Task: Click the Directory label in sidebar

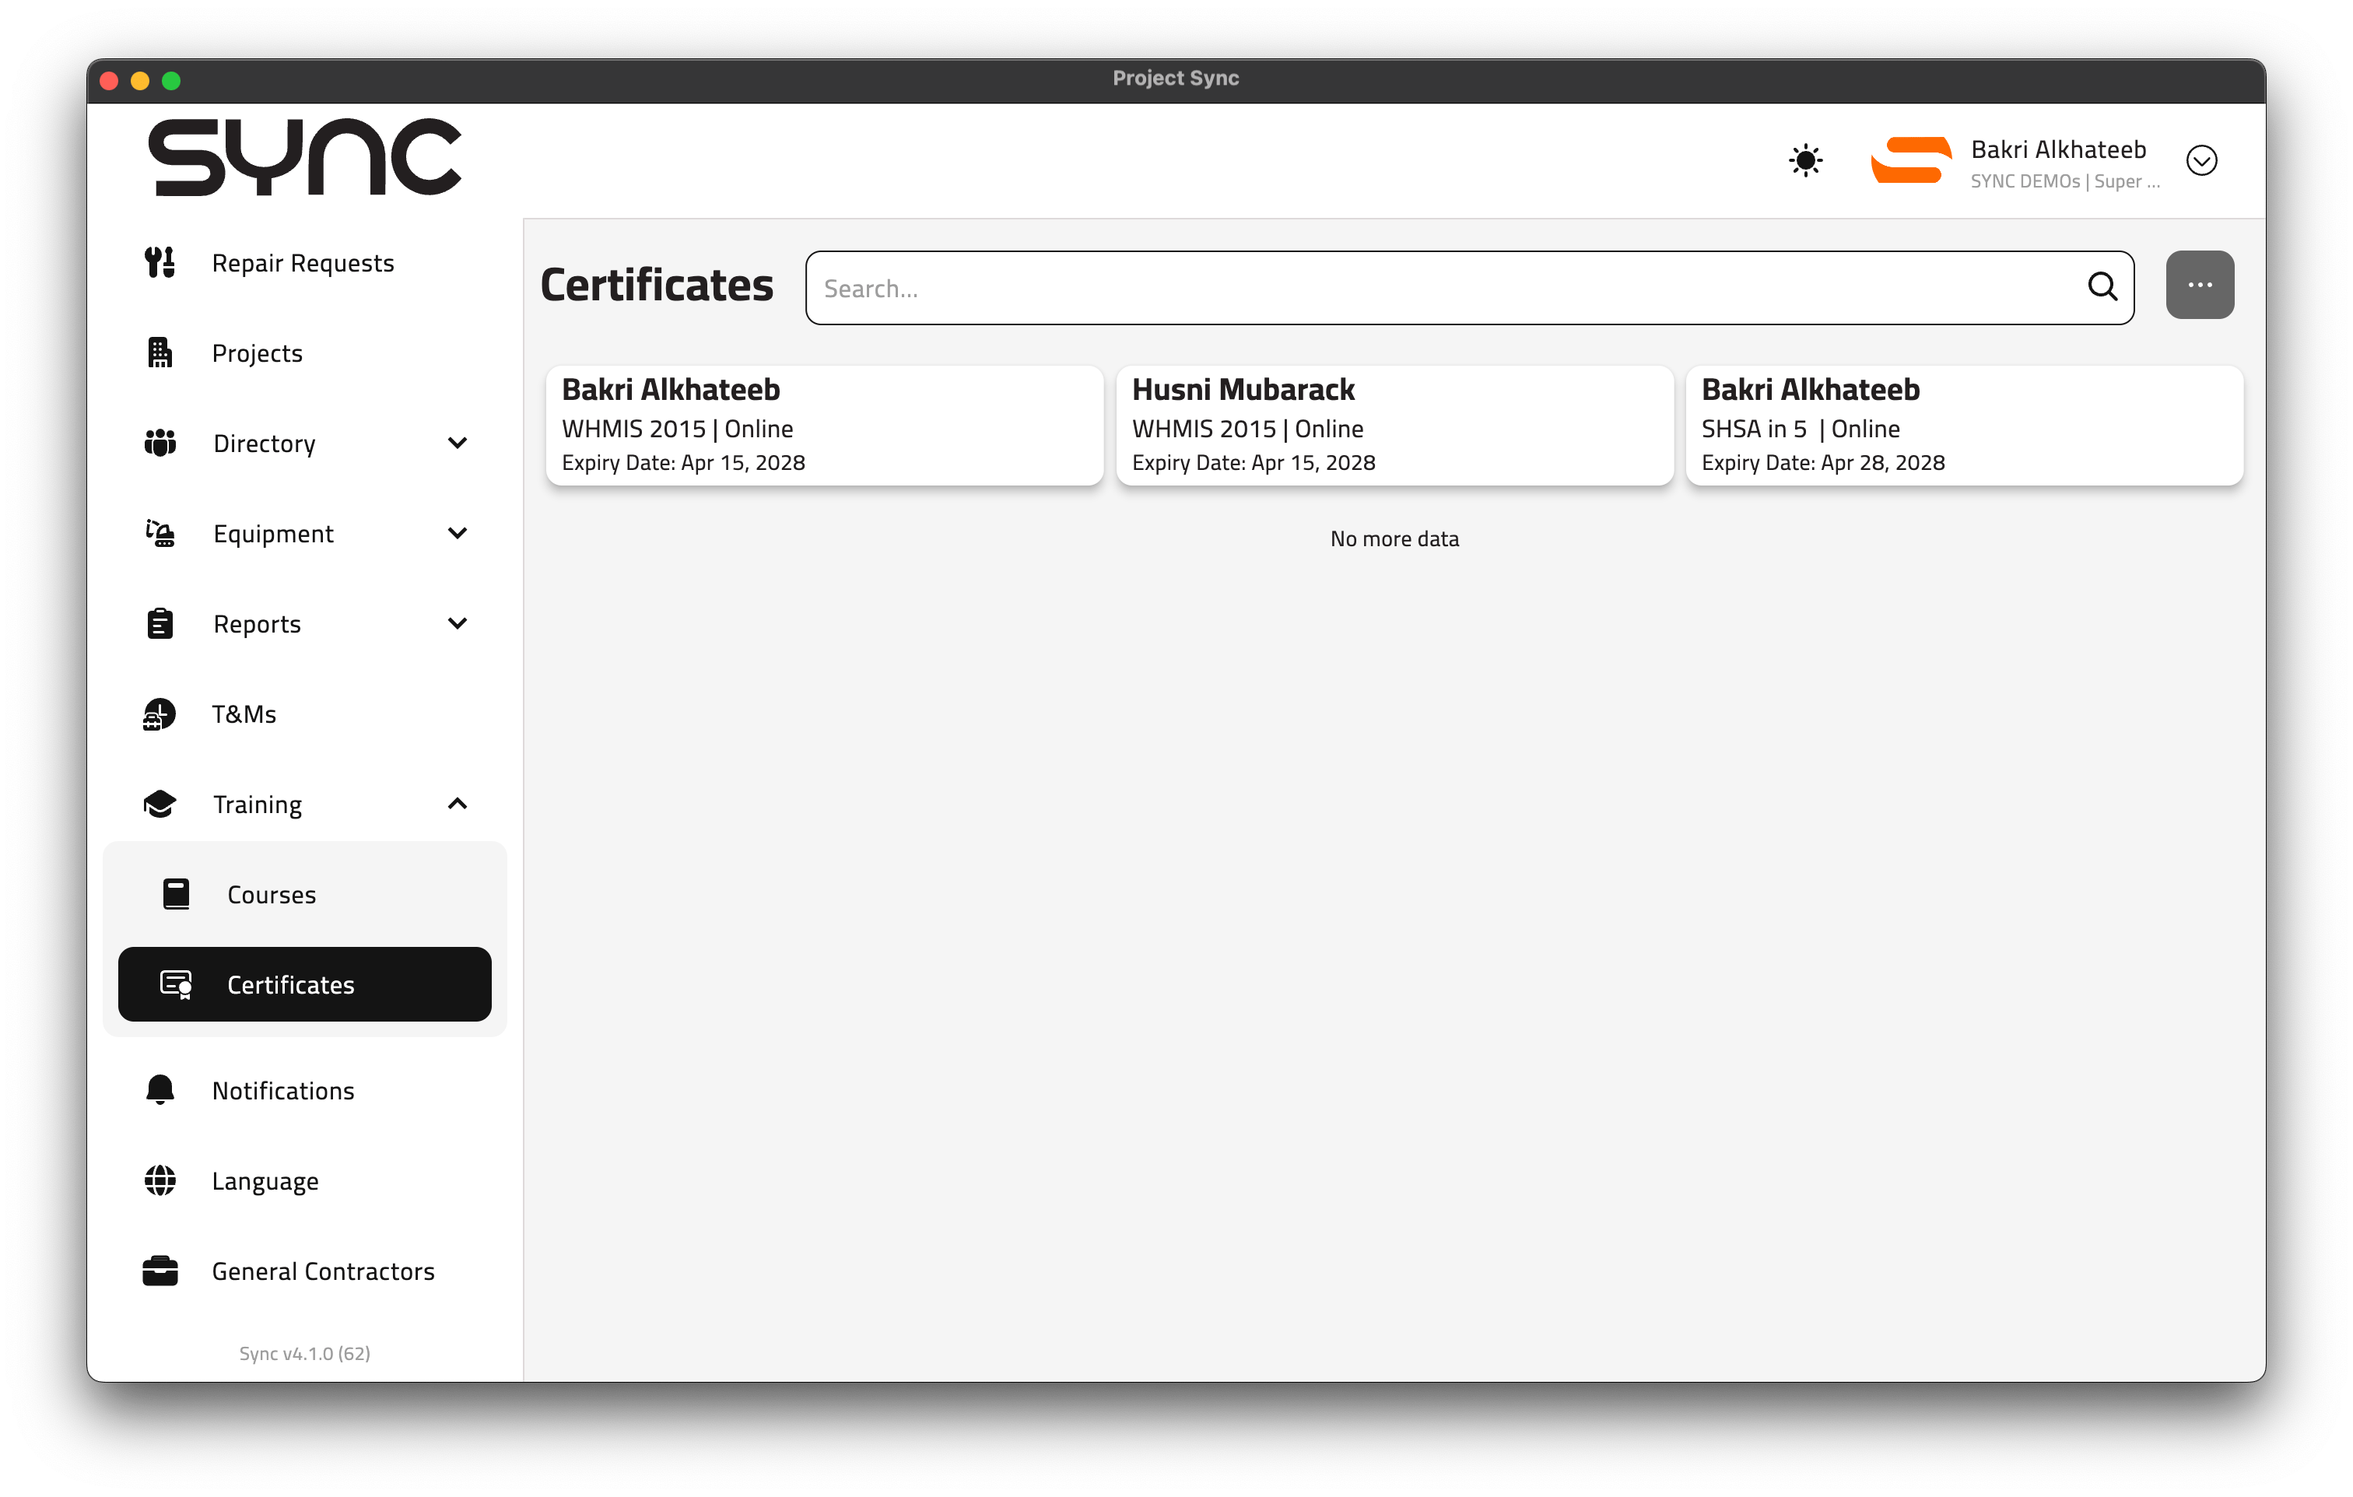Action: [x=264, y=443]
